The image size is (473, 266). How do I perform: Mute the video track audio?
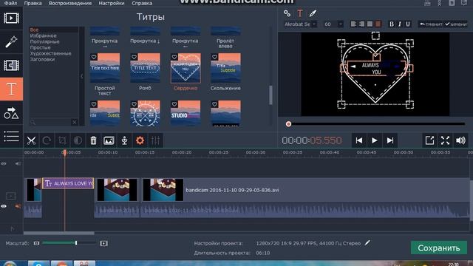[x=18, y=206]
